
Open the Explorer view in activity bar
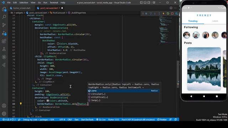4,9
